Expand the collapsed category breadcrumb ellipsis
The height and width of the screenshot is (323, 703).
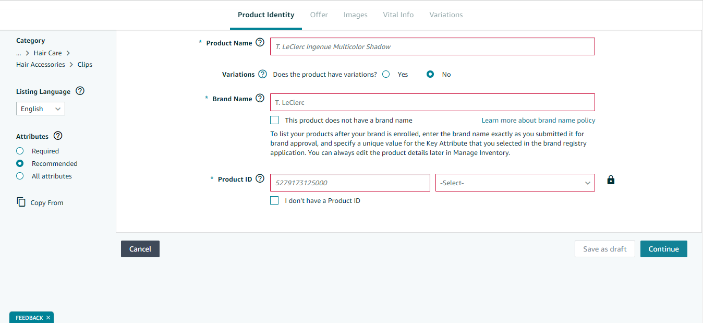coord(19,53)
